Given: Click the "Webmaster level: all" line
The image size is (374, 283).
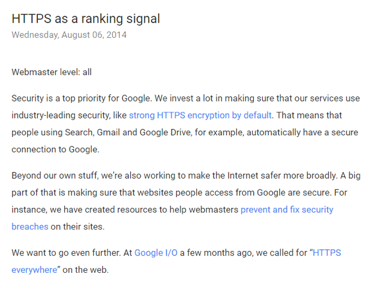Looking at the screenshot, I should (51, 72).
